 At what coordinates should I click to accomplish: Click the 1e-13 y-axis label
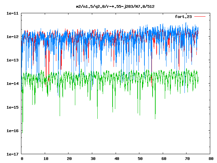click(13, 60)
